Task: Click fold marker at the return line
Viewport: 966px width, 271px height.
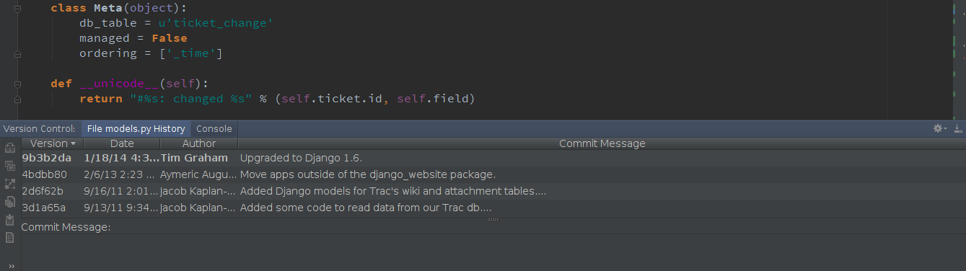Action: pos(17,99)
